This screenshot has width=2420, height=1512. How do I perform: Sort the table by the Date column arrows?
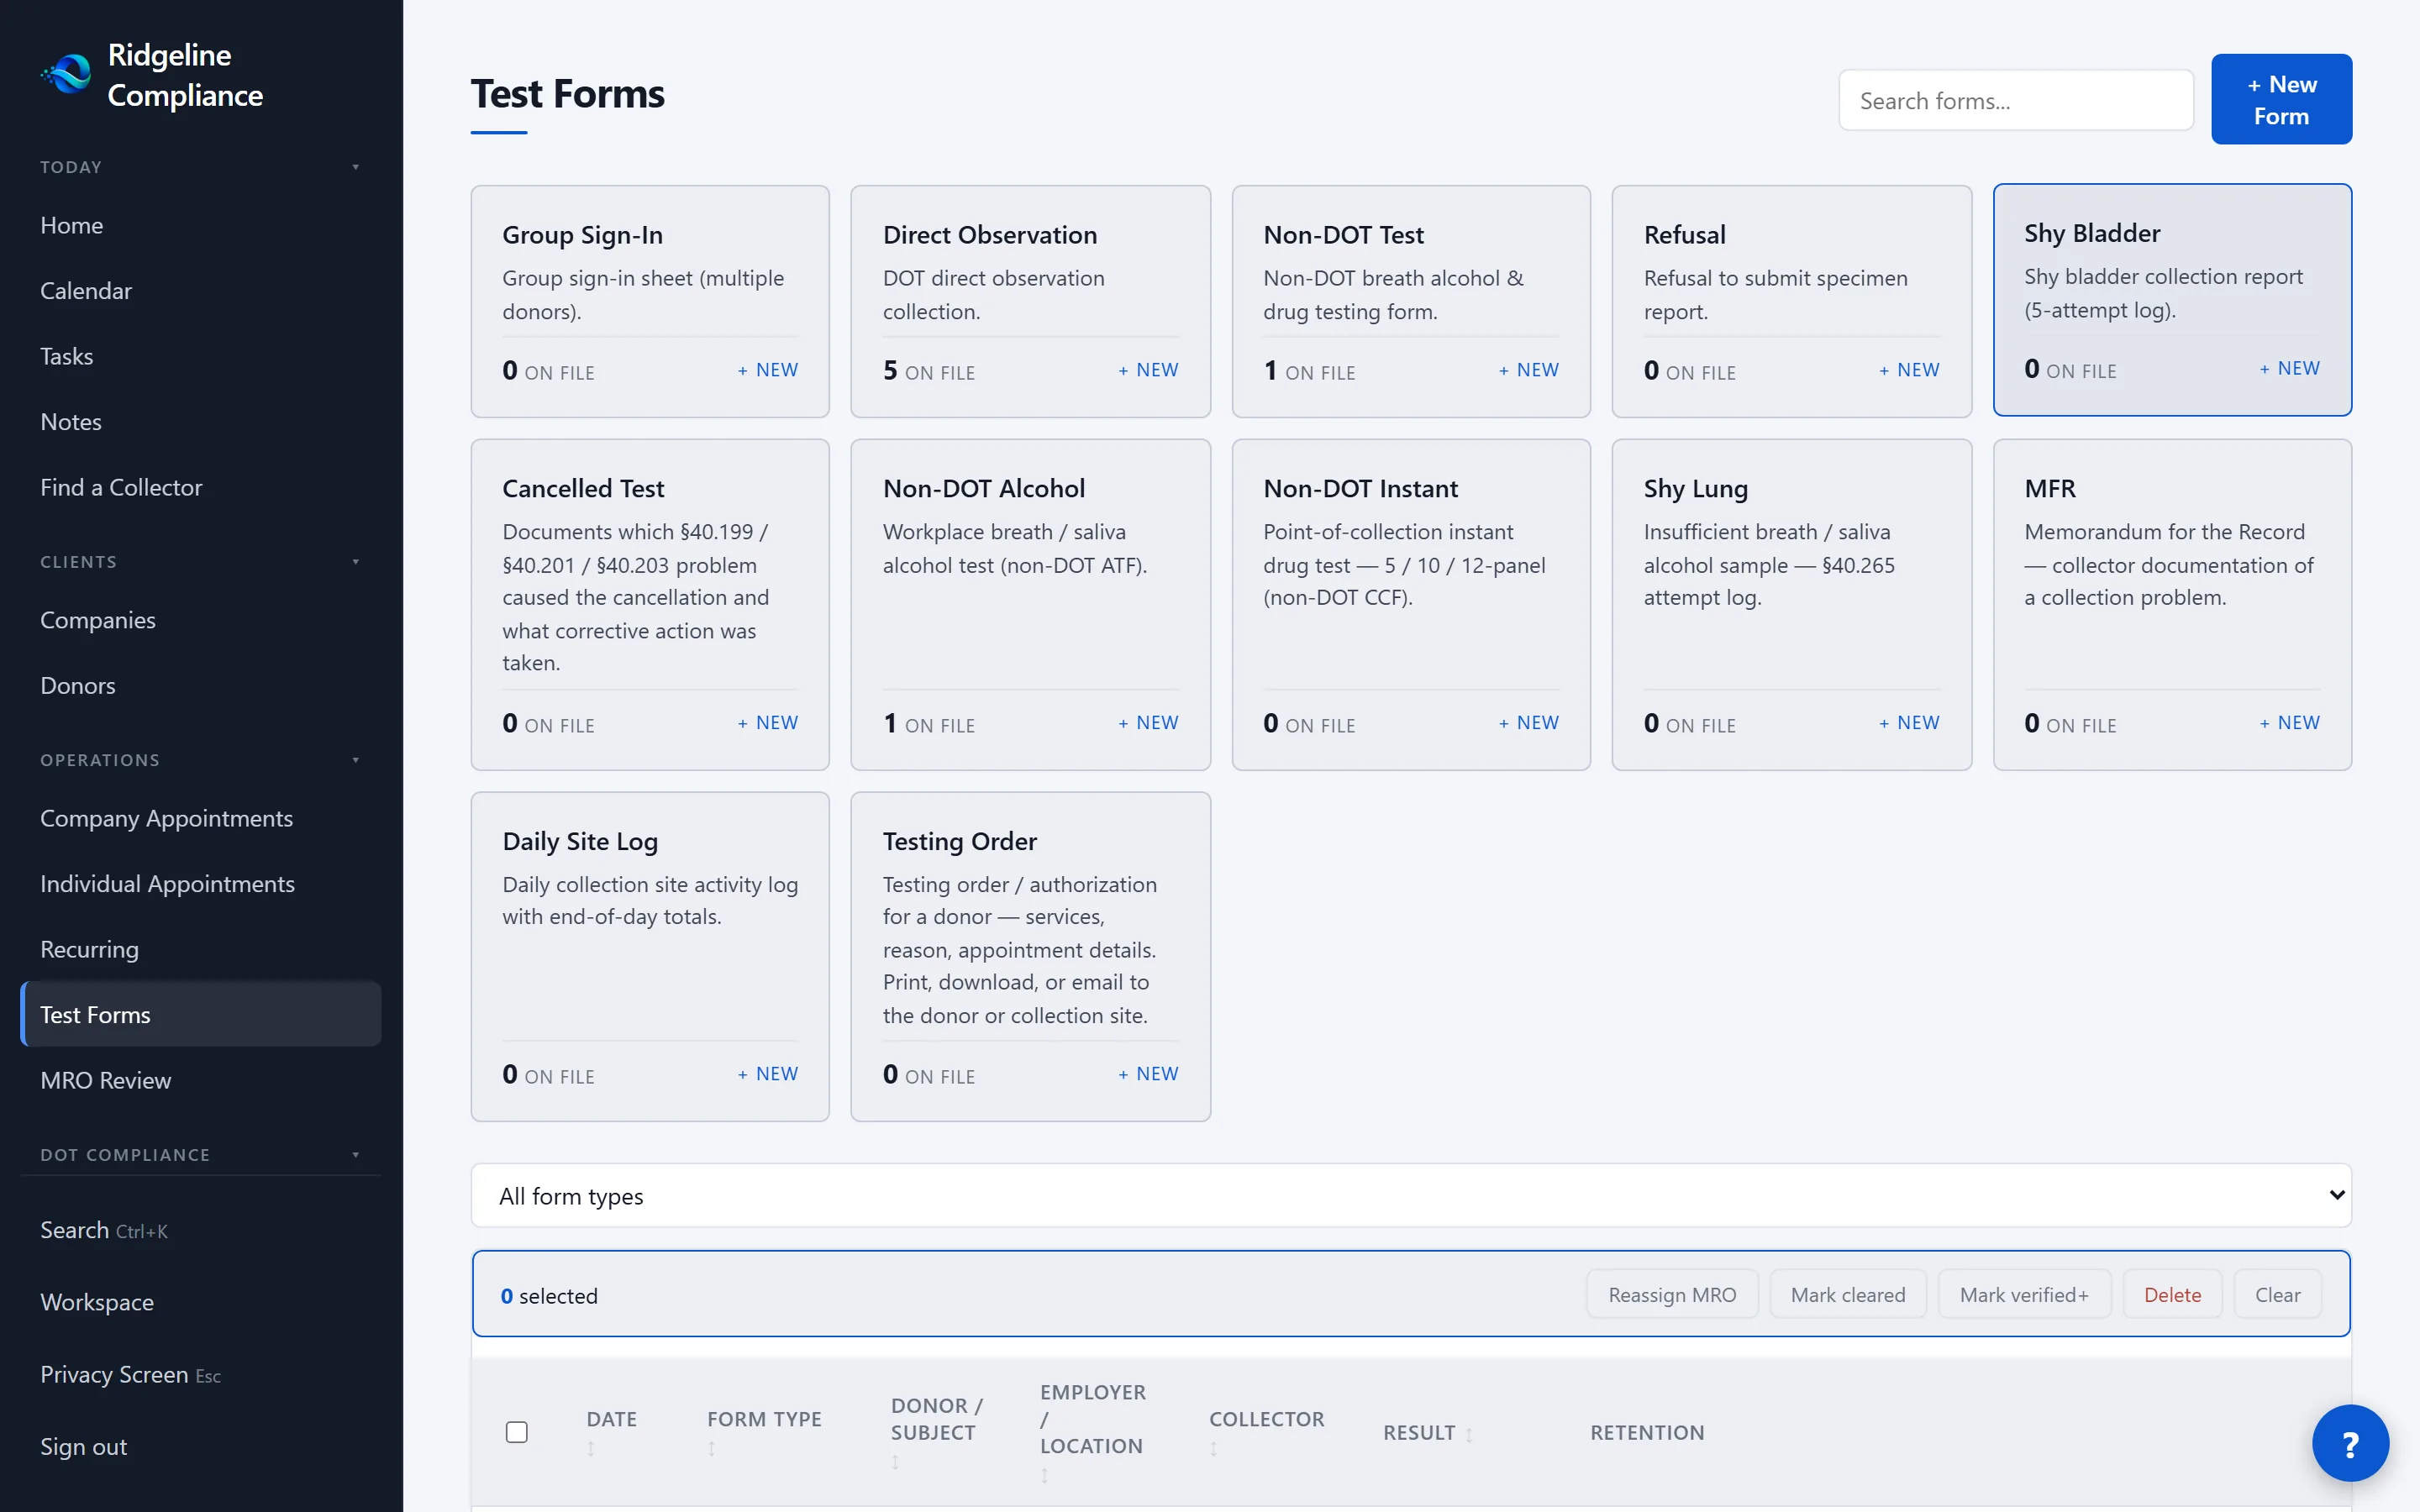[x=591, y=1448]
